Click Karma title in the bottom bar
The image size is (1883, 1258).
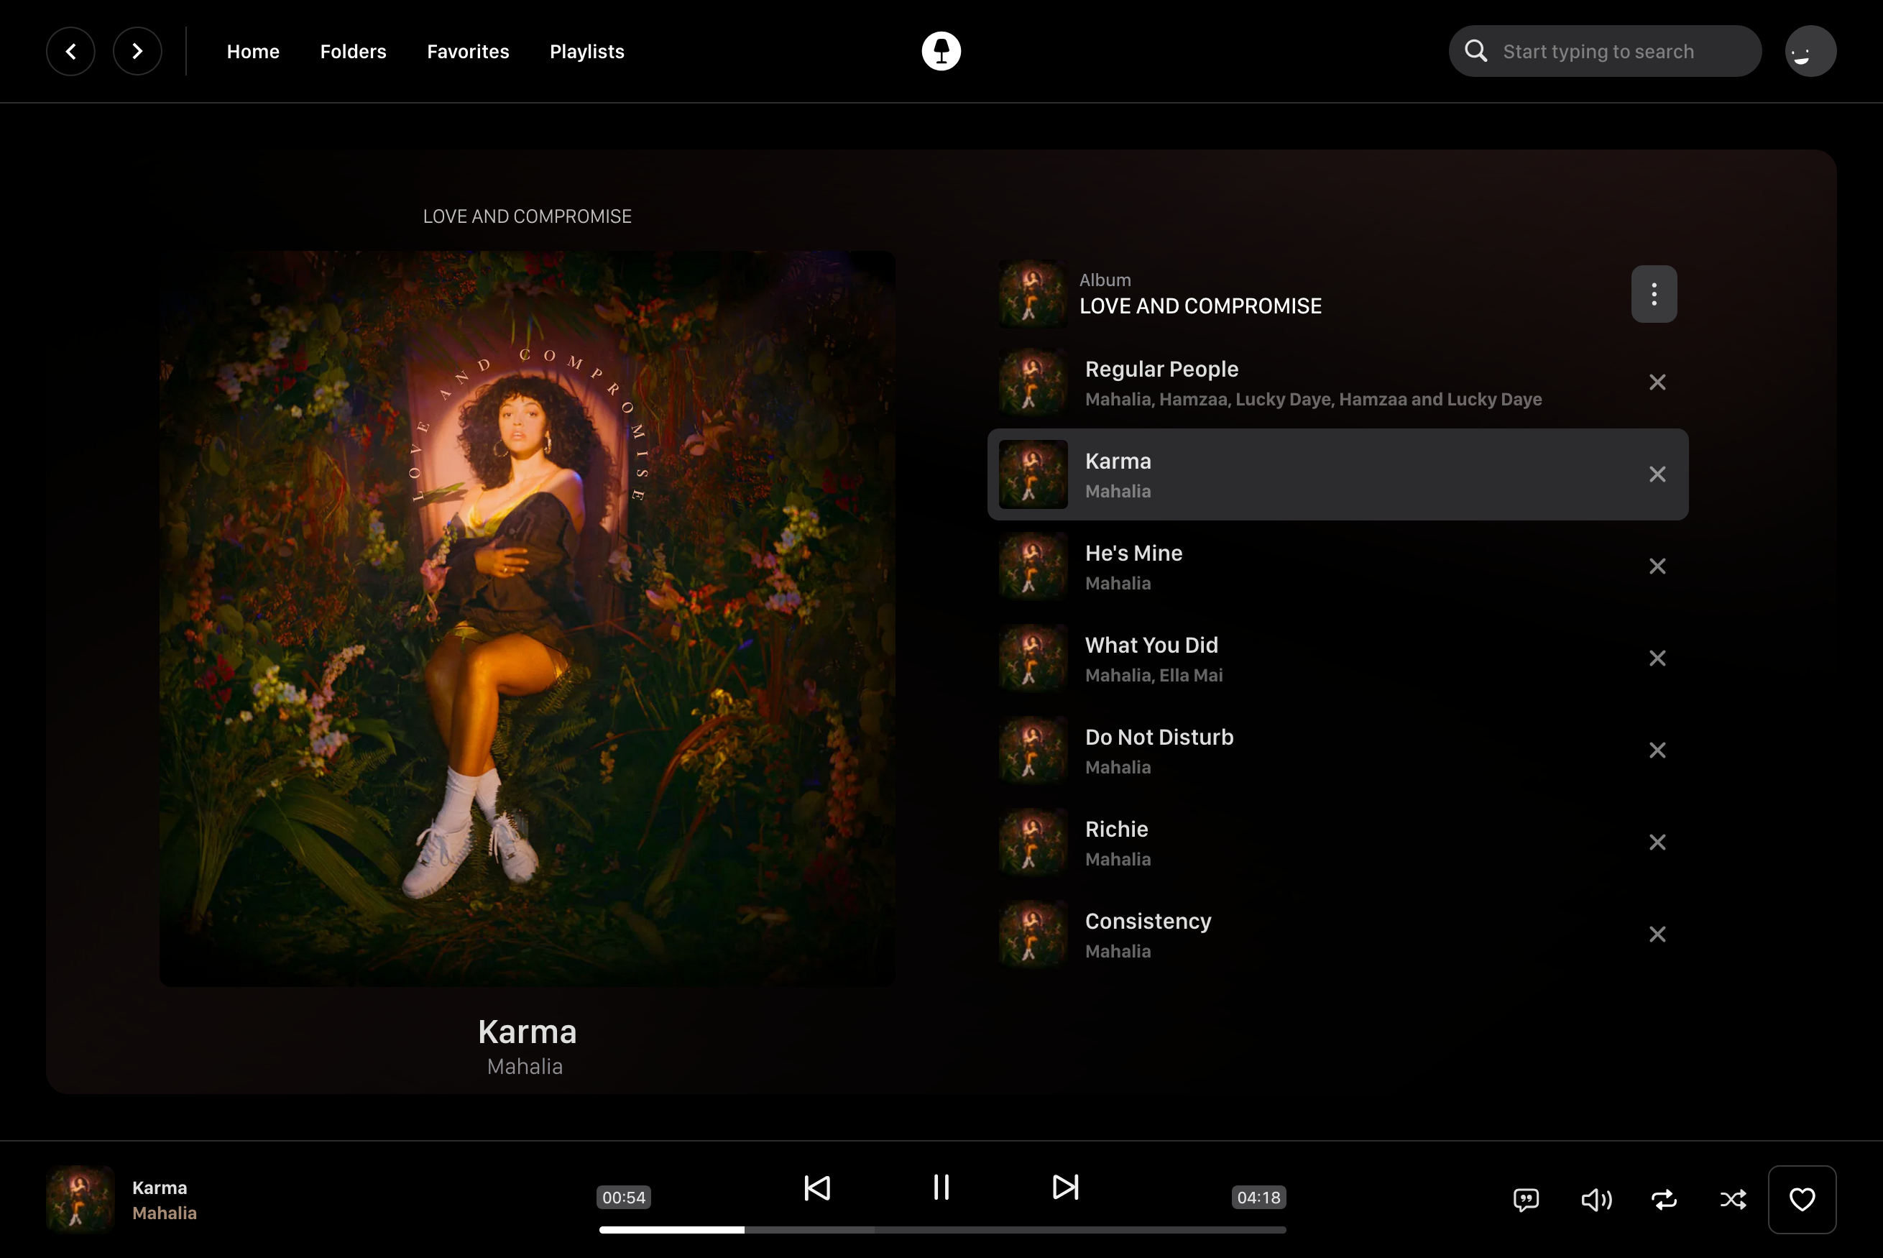point(160,1188)
